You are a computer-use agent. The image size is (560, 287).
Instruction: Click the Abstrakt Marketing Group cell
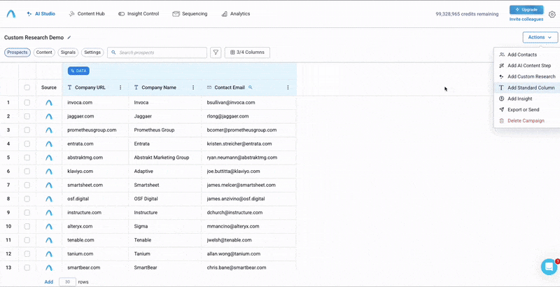click(x=165, y=157)
